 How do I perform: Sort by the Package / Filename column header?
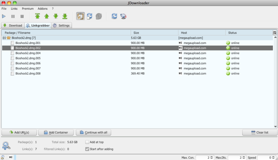pyautogui.click(x=66, y=33)
